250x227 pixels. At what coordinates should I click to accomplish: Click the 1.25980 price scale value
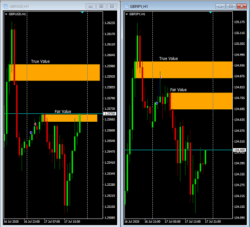pyautogui.click(x=110, y=66)
